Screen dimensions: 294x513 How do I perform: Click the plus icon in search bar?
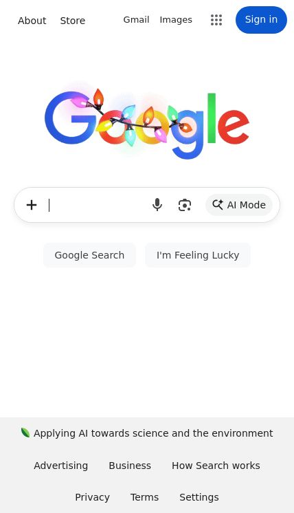pyautogui.click(x=32, y=205)
